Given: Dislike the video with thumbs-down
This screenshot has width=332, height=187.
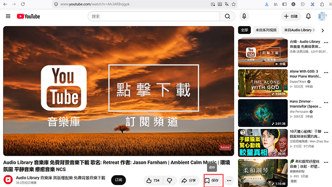Looking at the screenshot, I should [170, 180].
